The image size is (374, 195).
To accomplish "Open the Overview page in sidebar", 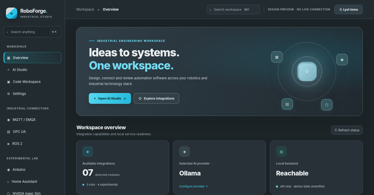I will point(32,58).
